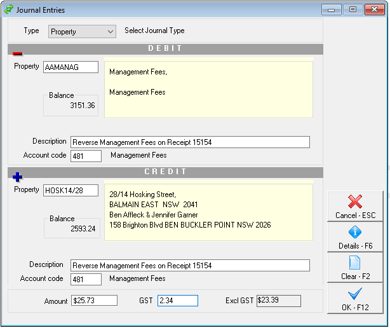390x328 pixels.
Task: Click the Debit Account code field
Action: click(x=86, y=156)
